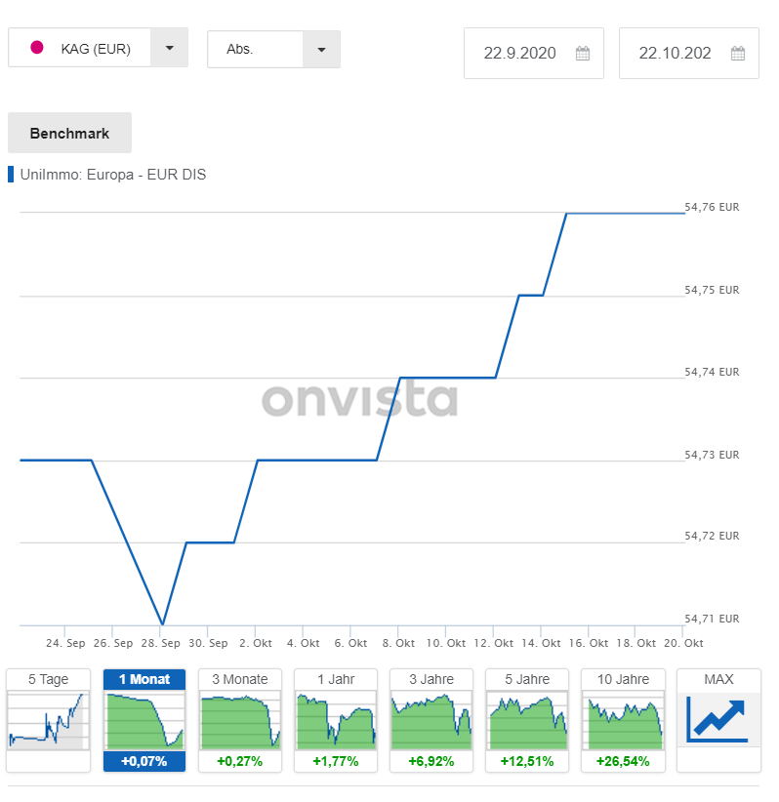This screenshot has width=779, height=802.
Task: Expand the Abs. display mode dropdown
Action: pos(321,49)
